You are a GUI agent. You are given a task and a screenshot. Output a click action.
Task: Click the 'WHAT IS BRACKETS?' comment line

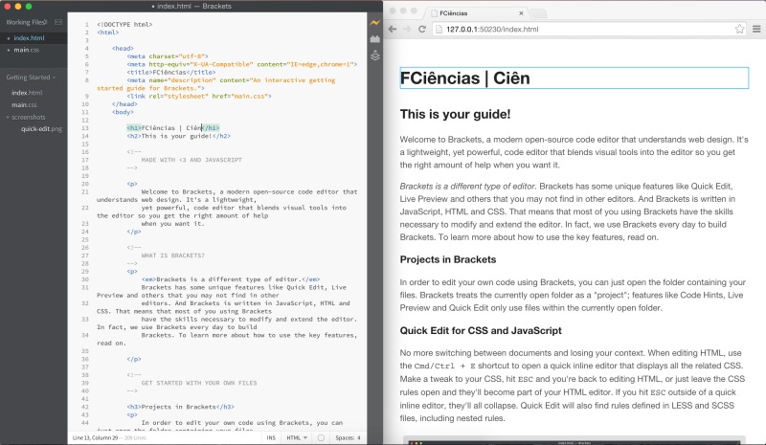click(173, 256)
